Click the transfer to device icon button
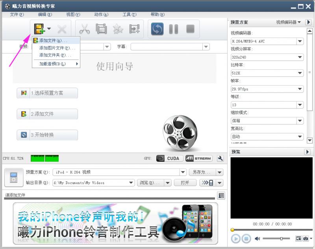315x249 pixels. coord(208,183)
